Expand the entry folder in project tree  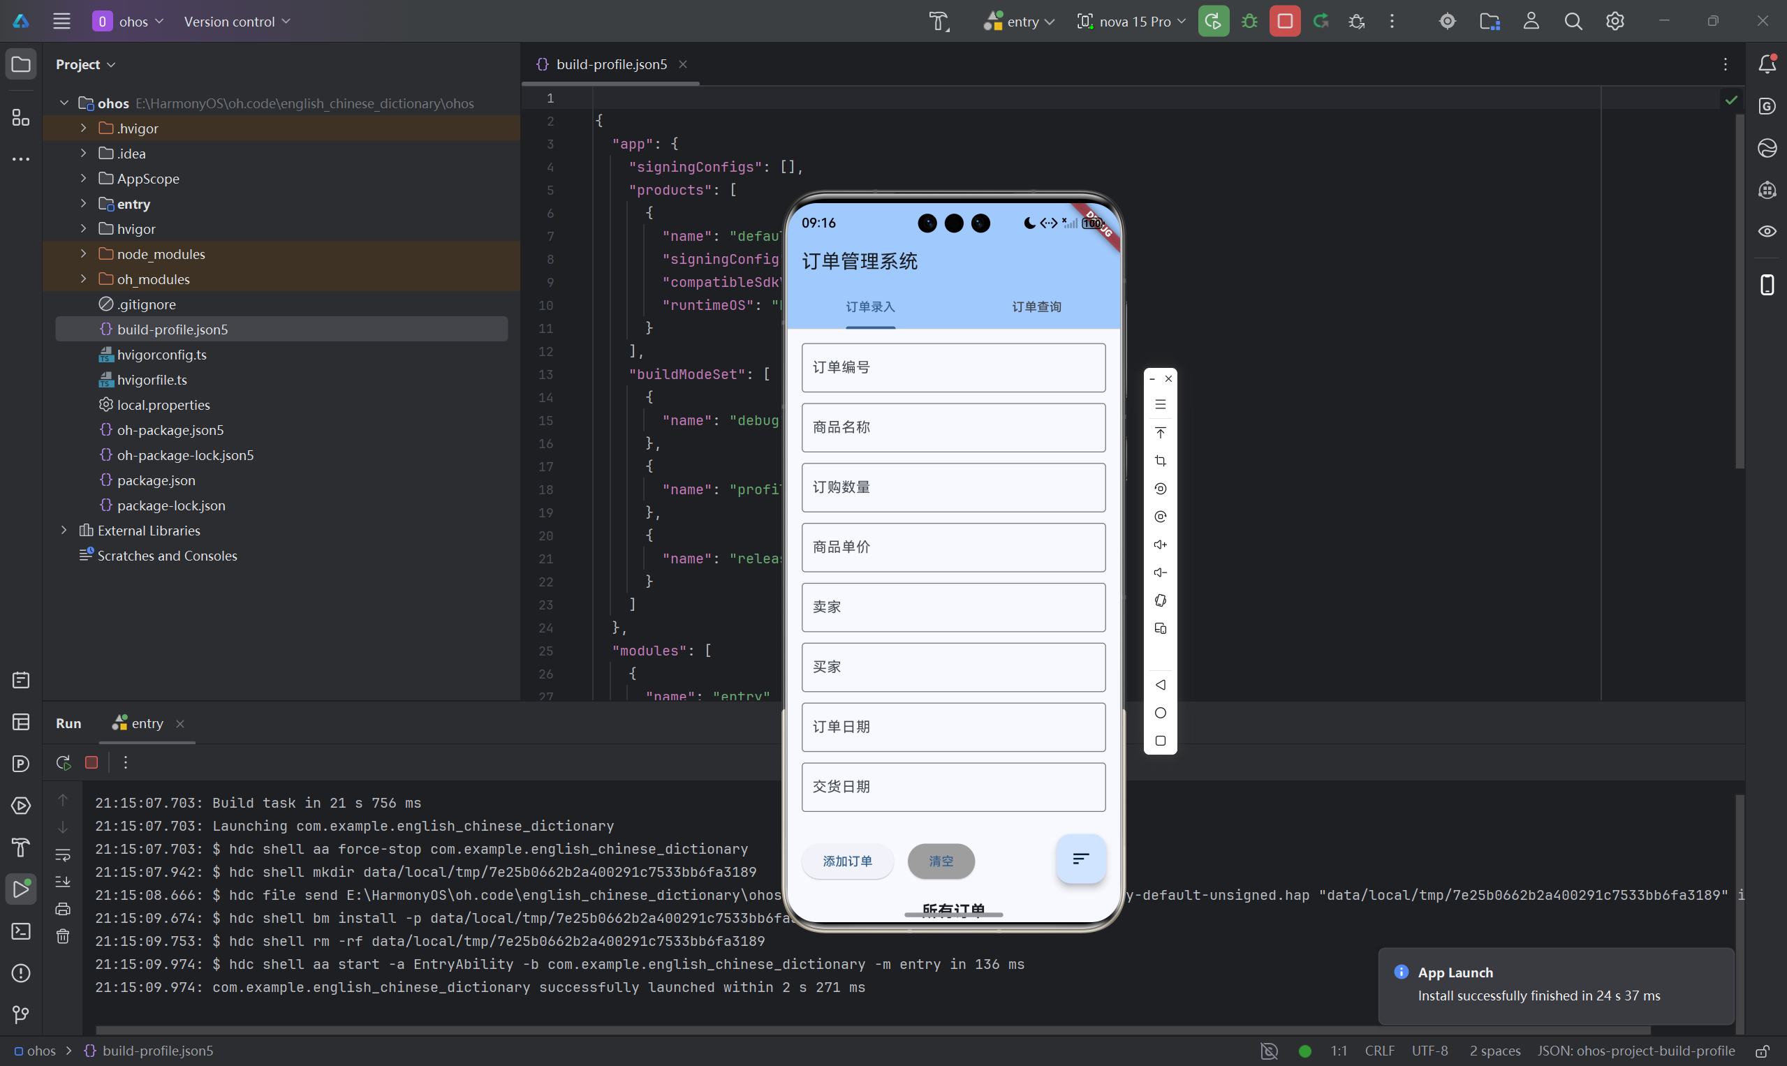click(83, 204)
